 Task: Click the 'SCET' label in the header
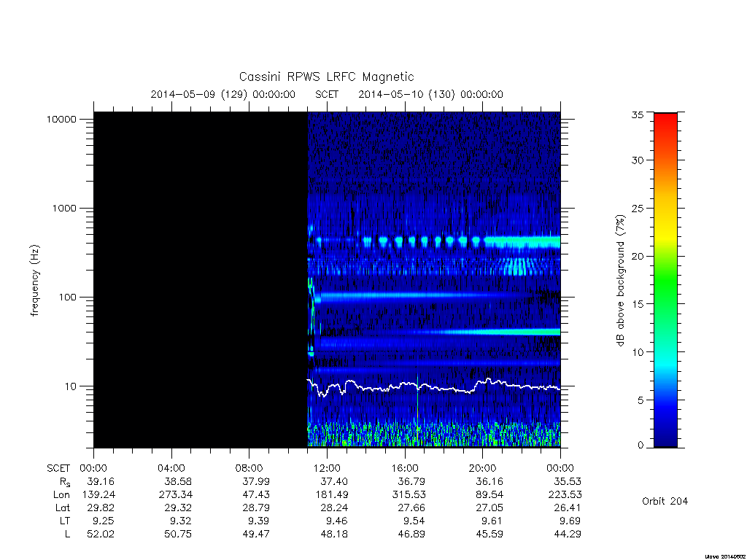[327, 94]
